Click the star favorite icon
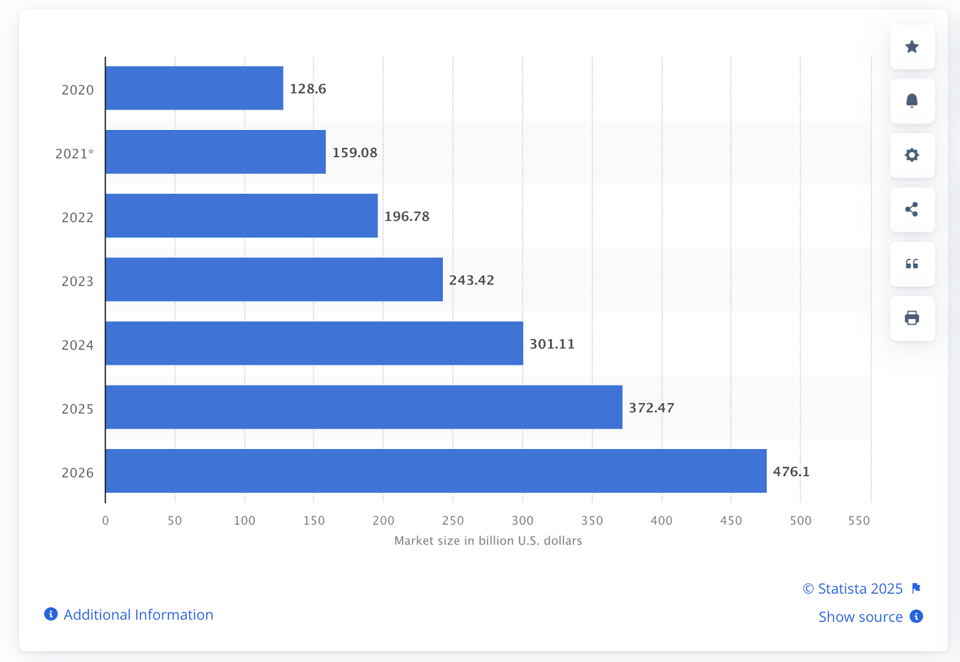This screenshot has height=662, width=960. tap(912, 47)
